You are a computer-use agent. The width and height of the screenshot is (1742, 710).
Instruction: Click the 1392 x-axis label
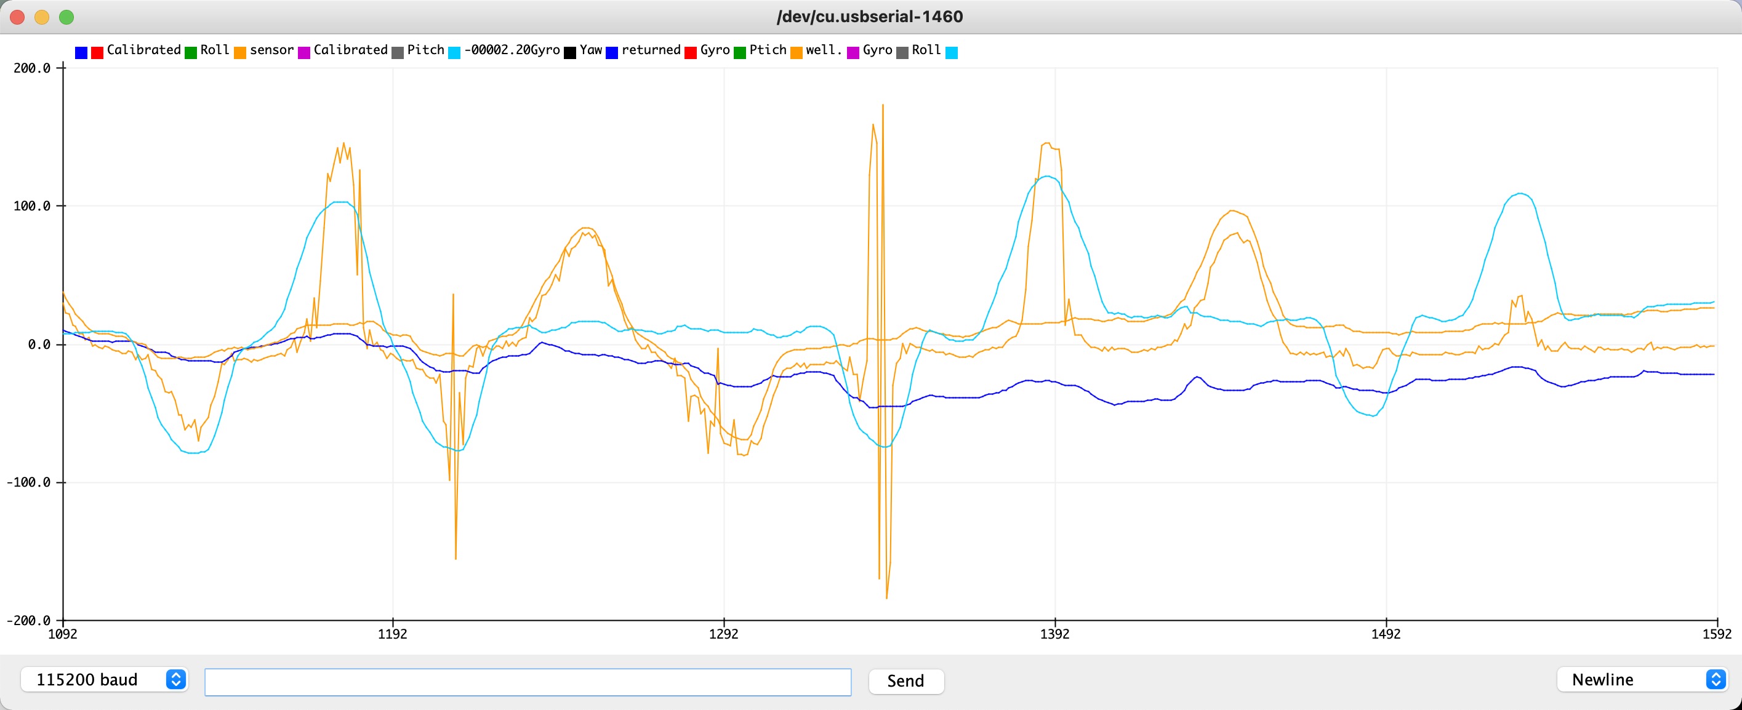(1055, 634)
